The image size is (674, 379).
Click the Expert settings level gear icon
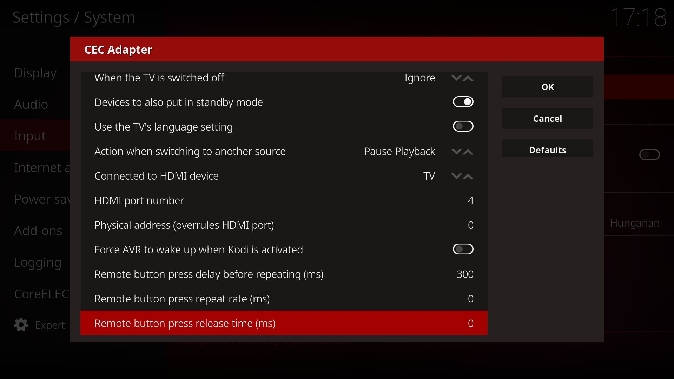pyautogui.click(x=21, y=325)
